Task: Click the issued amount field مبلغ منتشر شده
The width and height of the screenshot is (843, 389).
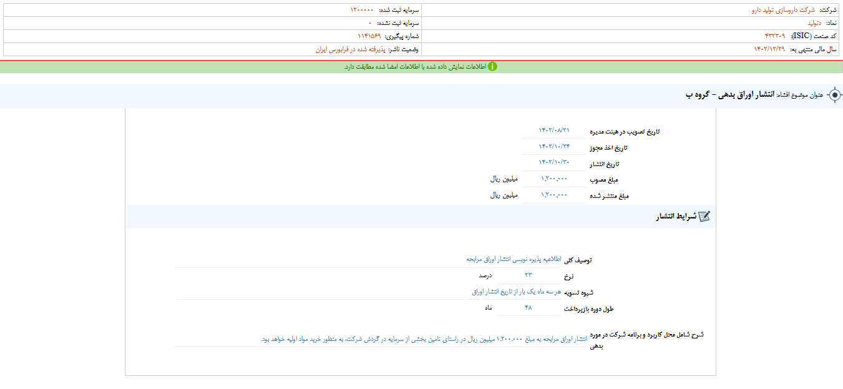Action: pyautogui.click(x=554, y=195)
